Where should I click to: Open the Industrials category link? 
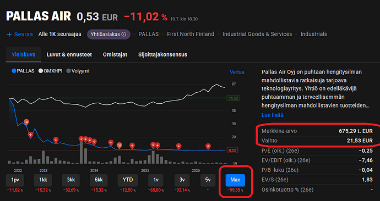pyautogui.click(x=313, y=34)
